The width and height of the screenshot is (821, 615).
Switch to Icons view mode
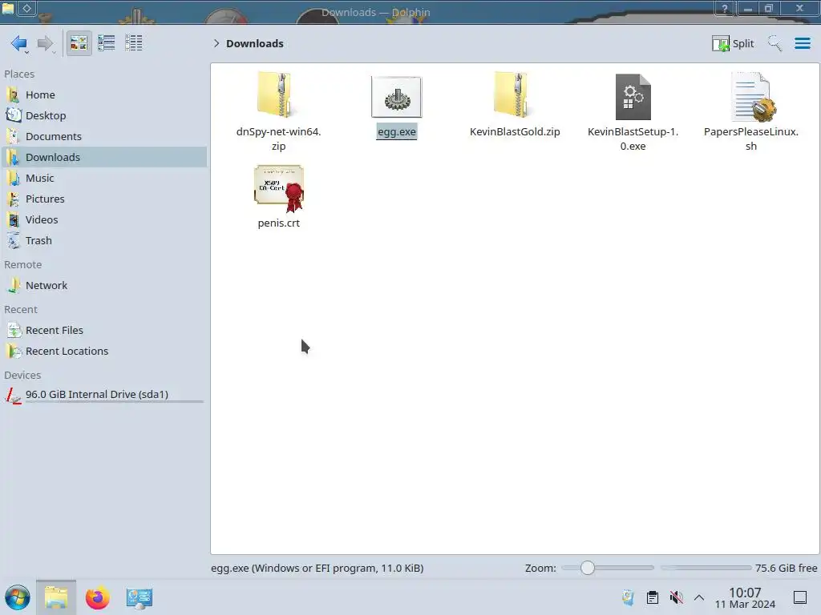[x=79, y=43]
